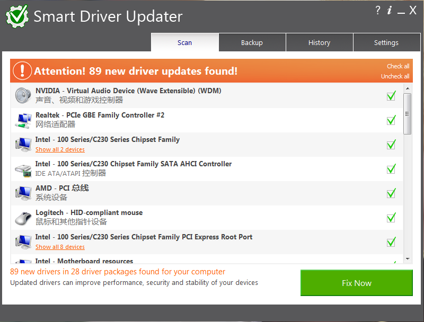Open the Backup tab
Viewport: 424px width, 322px height.
click(x=252, y=42)
